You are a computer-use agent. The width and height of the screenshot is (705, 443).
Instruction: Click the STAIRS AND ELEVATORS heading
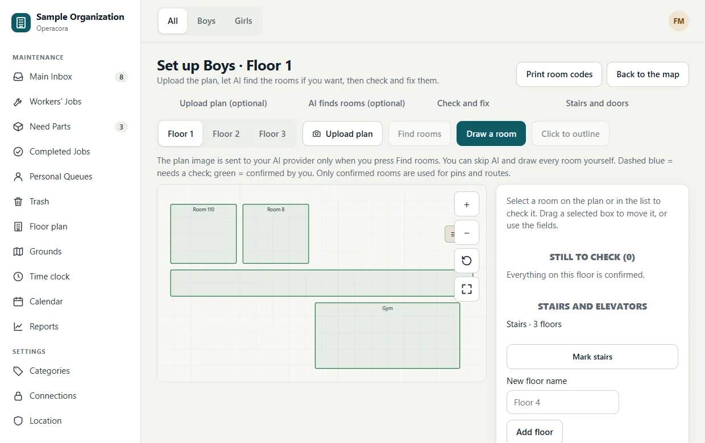point(592,307)
